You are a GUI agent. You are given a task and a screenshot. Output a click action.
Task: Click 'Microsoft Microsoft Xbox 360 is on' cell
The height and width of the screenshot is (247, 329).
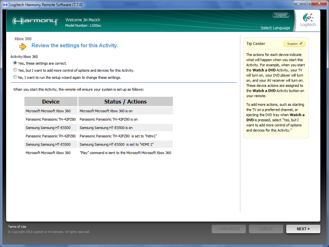coord(125,111)
